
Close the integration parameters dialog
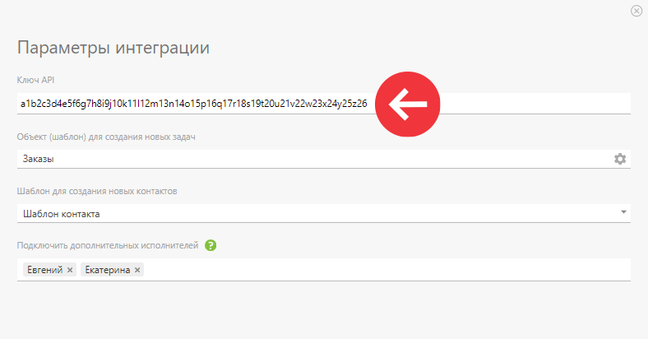[636, 11]
